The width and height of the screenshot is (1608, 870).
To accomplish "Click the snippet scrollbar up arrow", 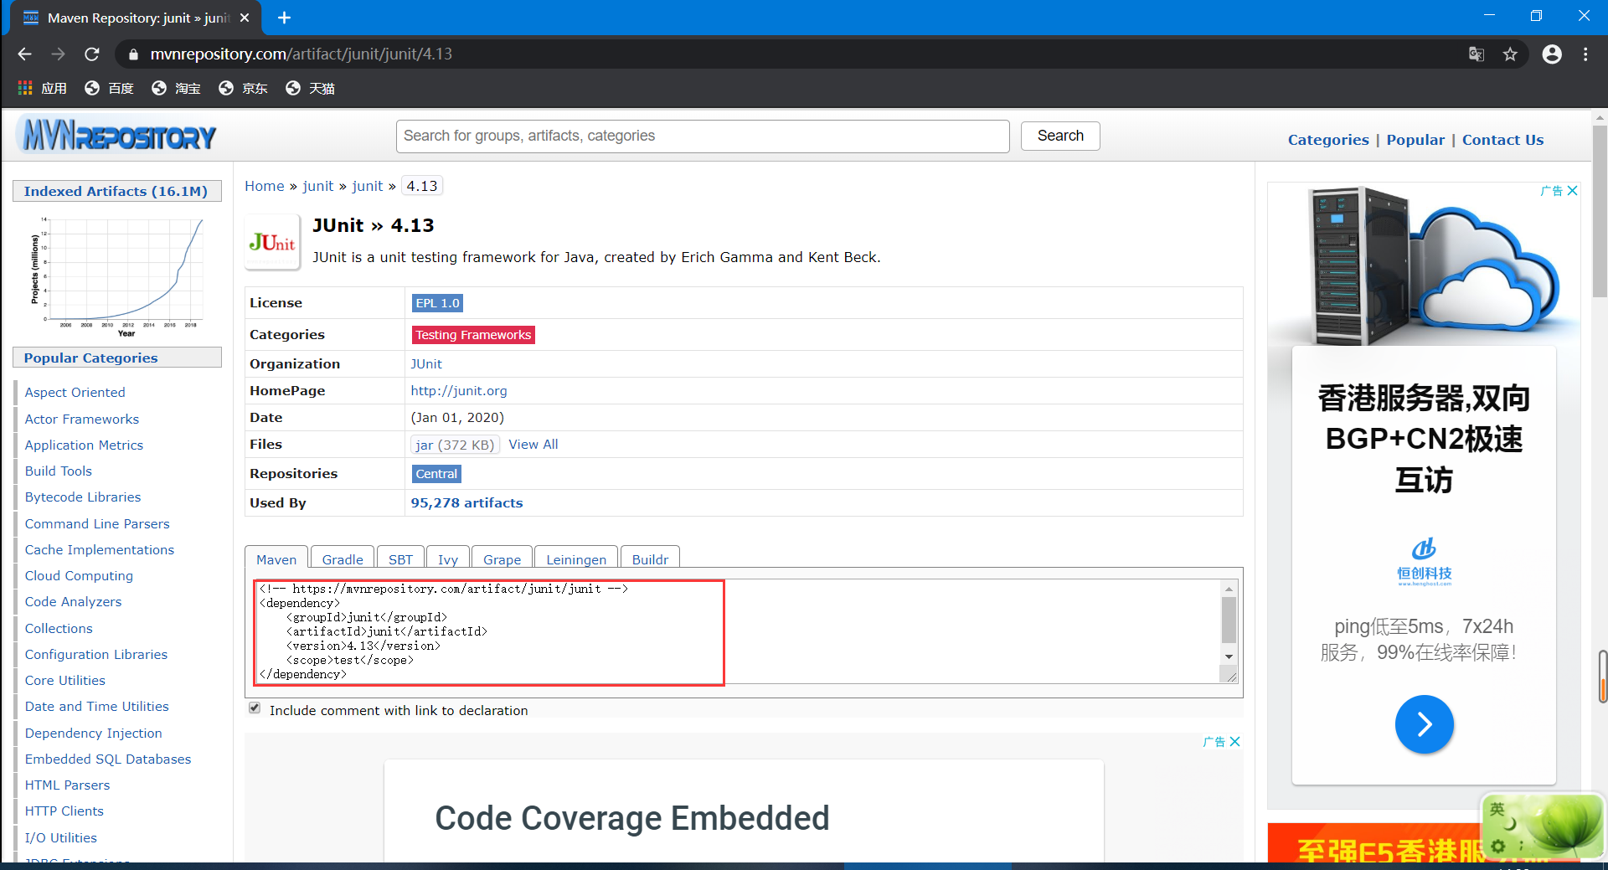I will pos(1229,589).
